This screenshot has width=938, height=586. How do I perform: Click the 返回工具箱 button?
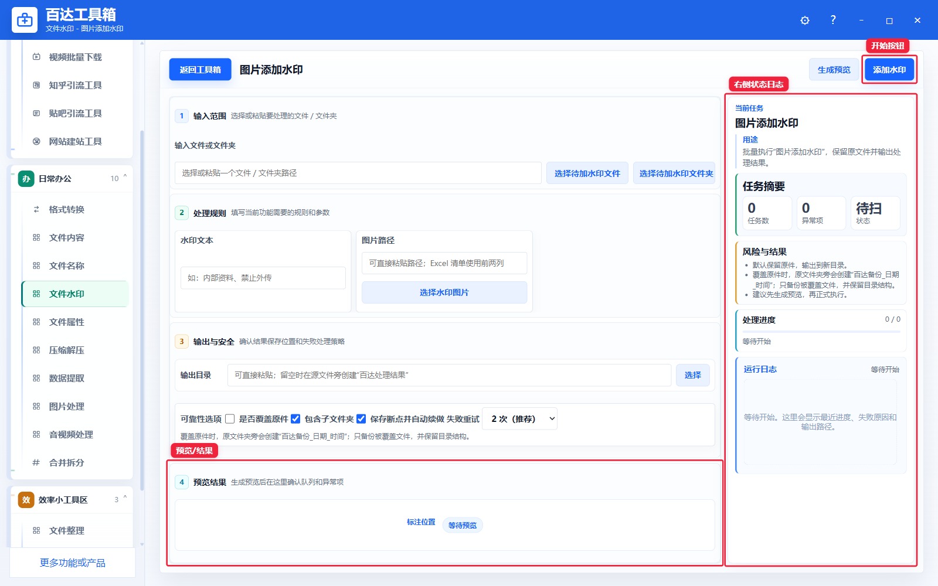point(200,70)
